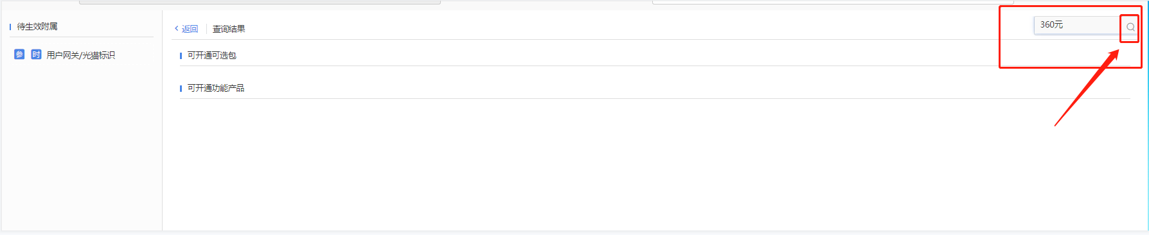Click blue marker beside 待生效附属
The height and width of the screenshot is (235, 1149).
[x=10, y=26]
